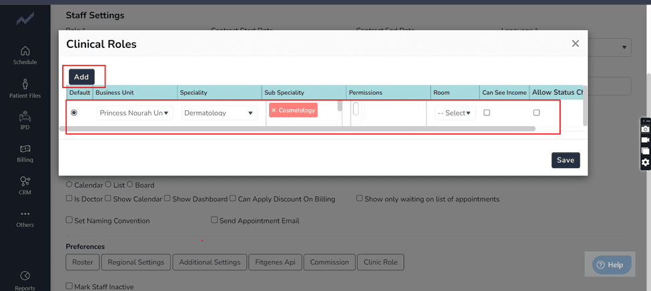The image size is (651, 291).
Task: Click the video recorder icon
Action: 645,139
